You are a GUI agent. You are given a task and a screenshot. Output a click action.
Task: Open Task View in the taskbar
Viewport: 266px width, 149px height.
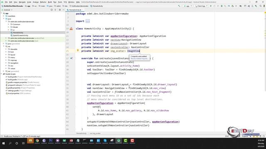click(x=23, y=143)
